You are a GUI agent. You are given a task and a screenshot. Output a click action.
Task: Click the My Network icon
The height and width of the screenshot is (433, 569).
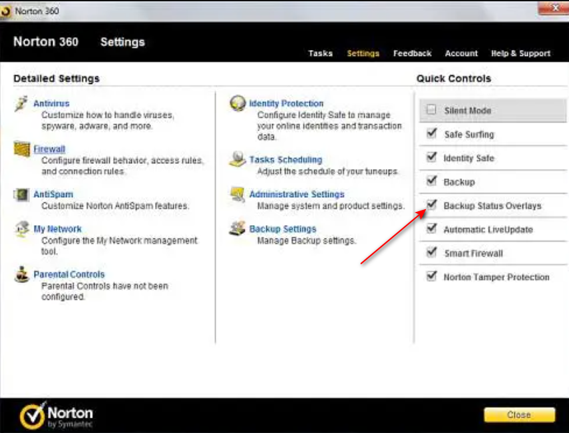[x=22, y=229]
